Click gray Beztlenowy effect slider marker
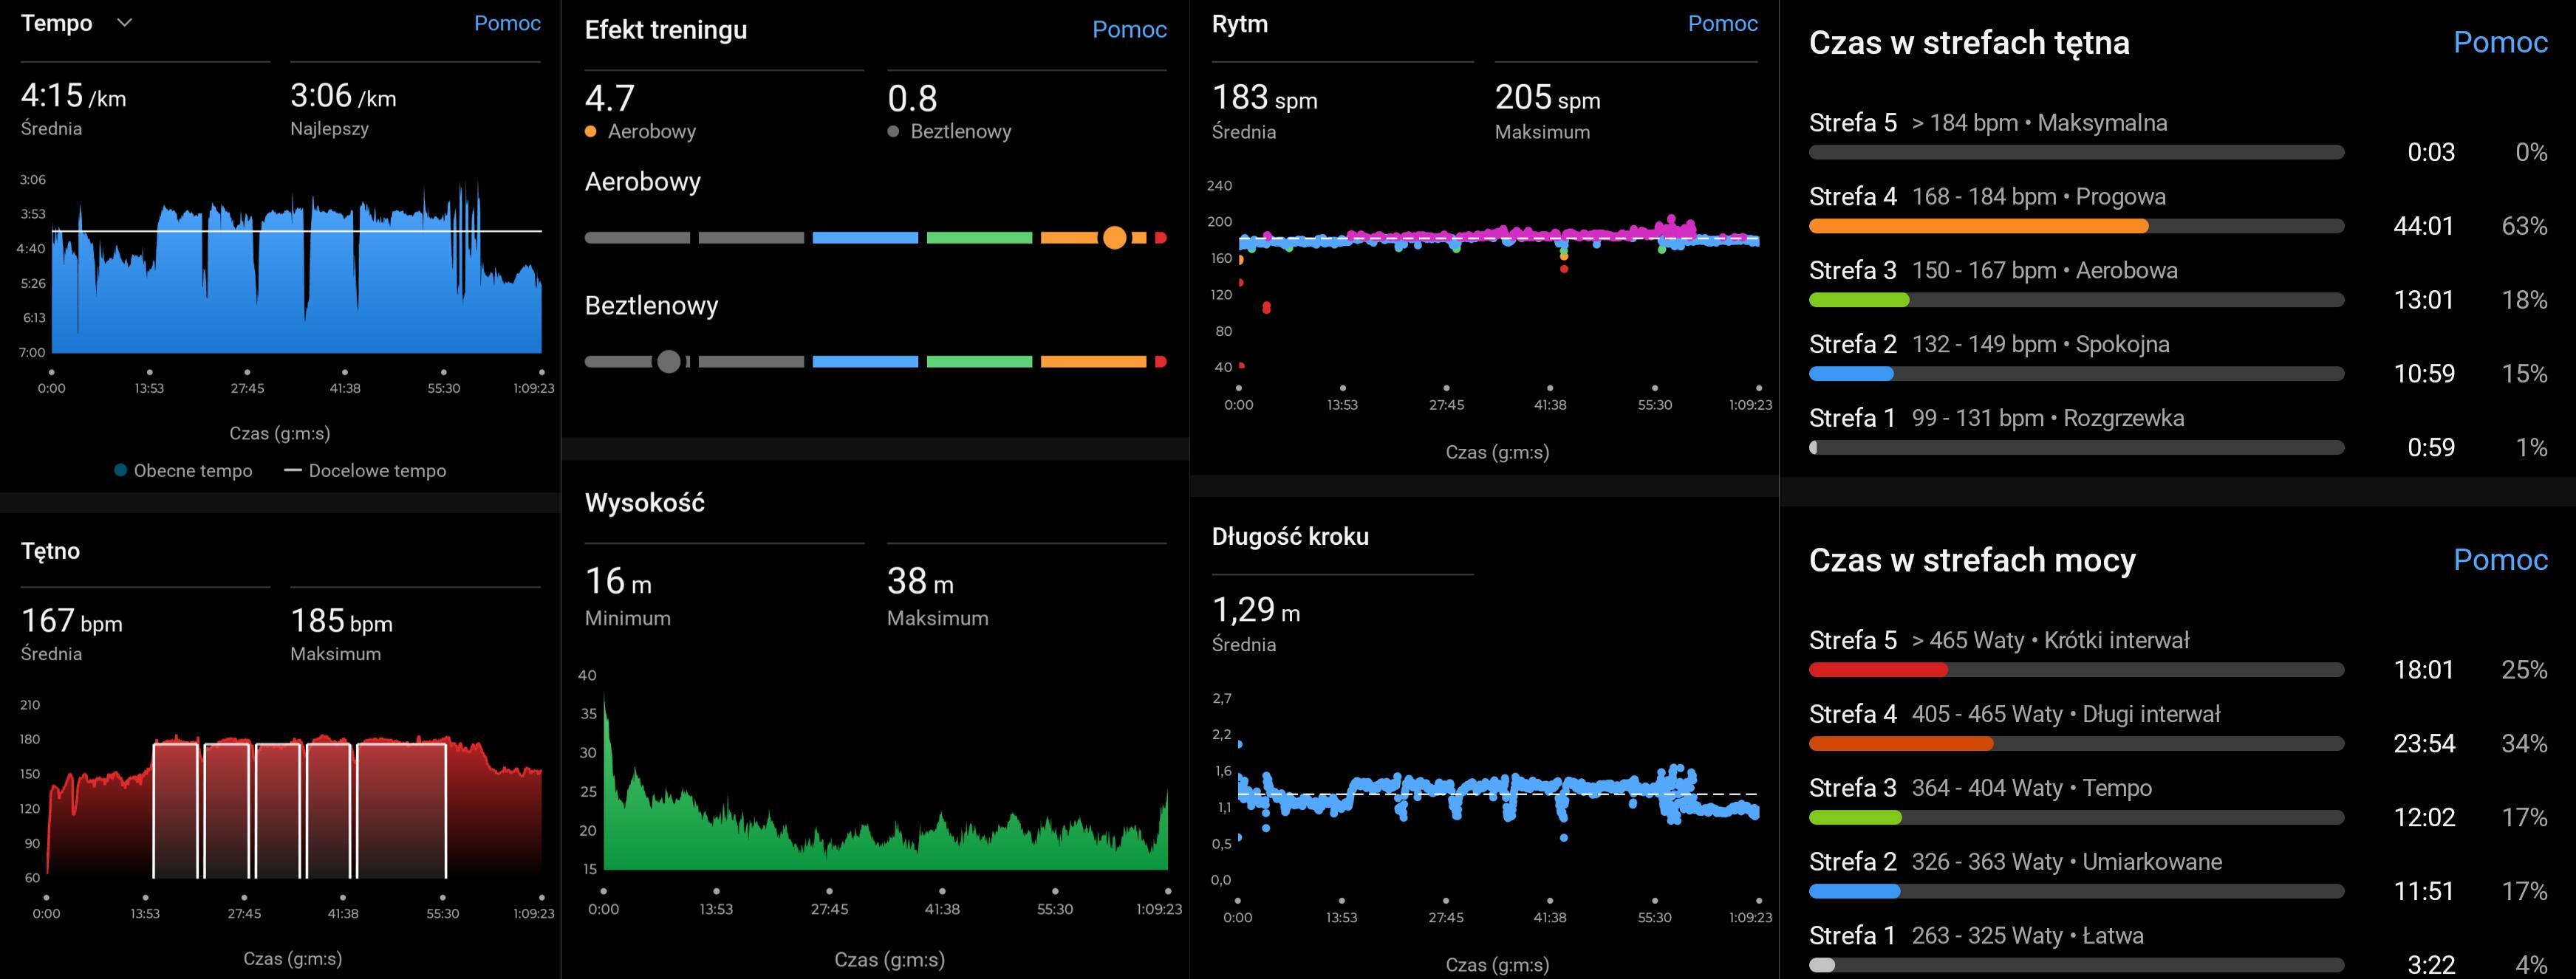 [x=668, y=362]
